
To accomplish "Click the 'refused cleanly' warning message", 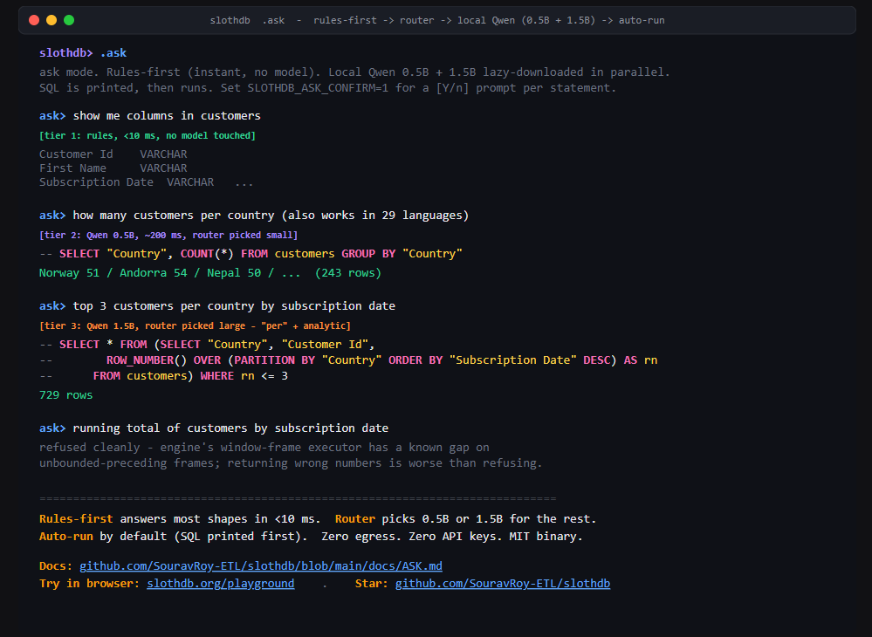I will point(93,447).
